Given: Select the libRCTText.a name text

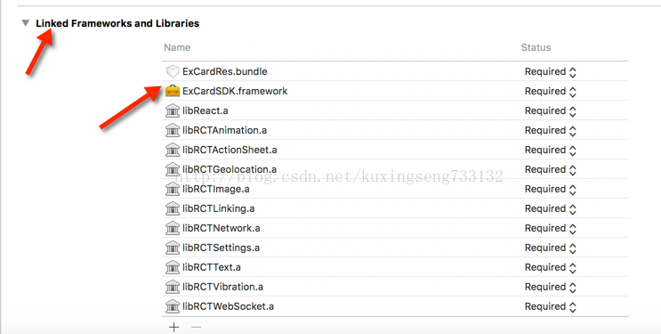Looking at the screenshot, I should point(212,267).
